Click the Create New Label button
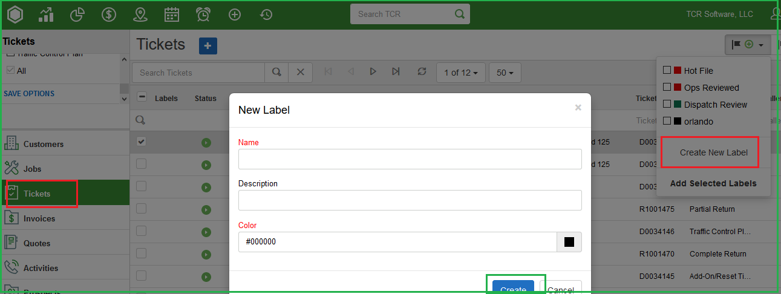This screenshot has width=781, height=294. click(x=713, y=152)
